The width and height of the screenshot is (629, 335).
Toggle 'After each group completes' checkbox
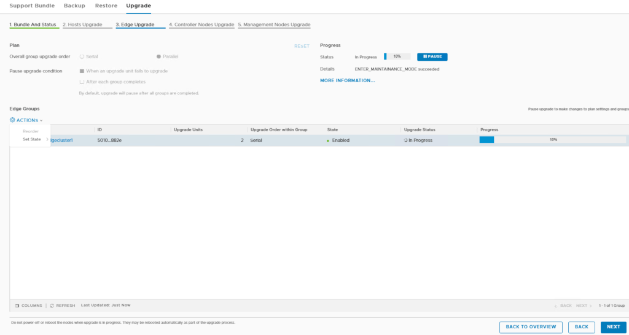[x=82, y=82]
